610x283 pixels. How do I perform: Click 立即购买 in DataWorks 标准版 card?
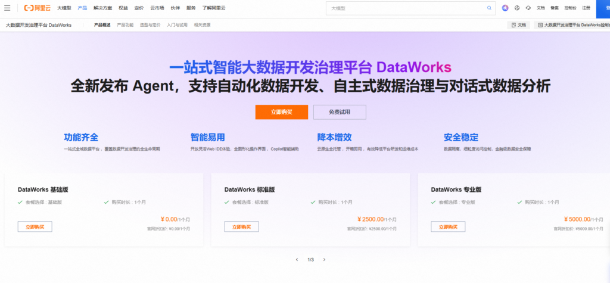(x=242, y=226)
